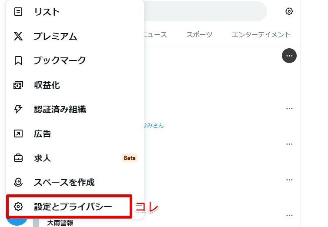The image size is (328, 227).
Task: Click the 認証済み組織 lightning bolt icon
Action: tap(18, 109)
